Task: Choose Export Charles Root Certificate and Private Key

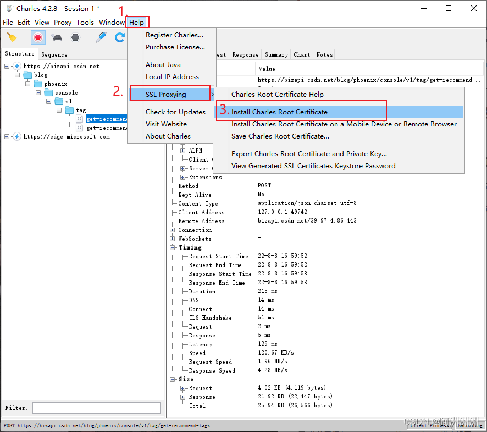Action: pyautogui.click(x=309, y=154)
